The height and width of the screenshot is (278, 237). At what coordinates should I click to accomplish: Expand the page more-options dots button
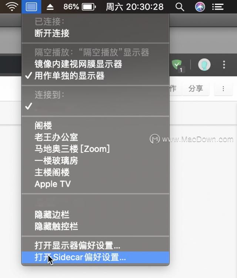(223, 89)
